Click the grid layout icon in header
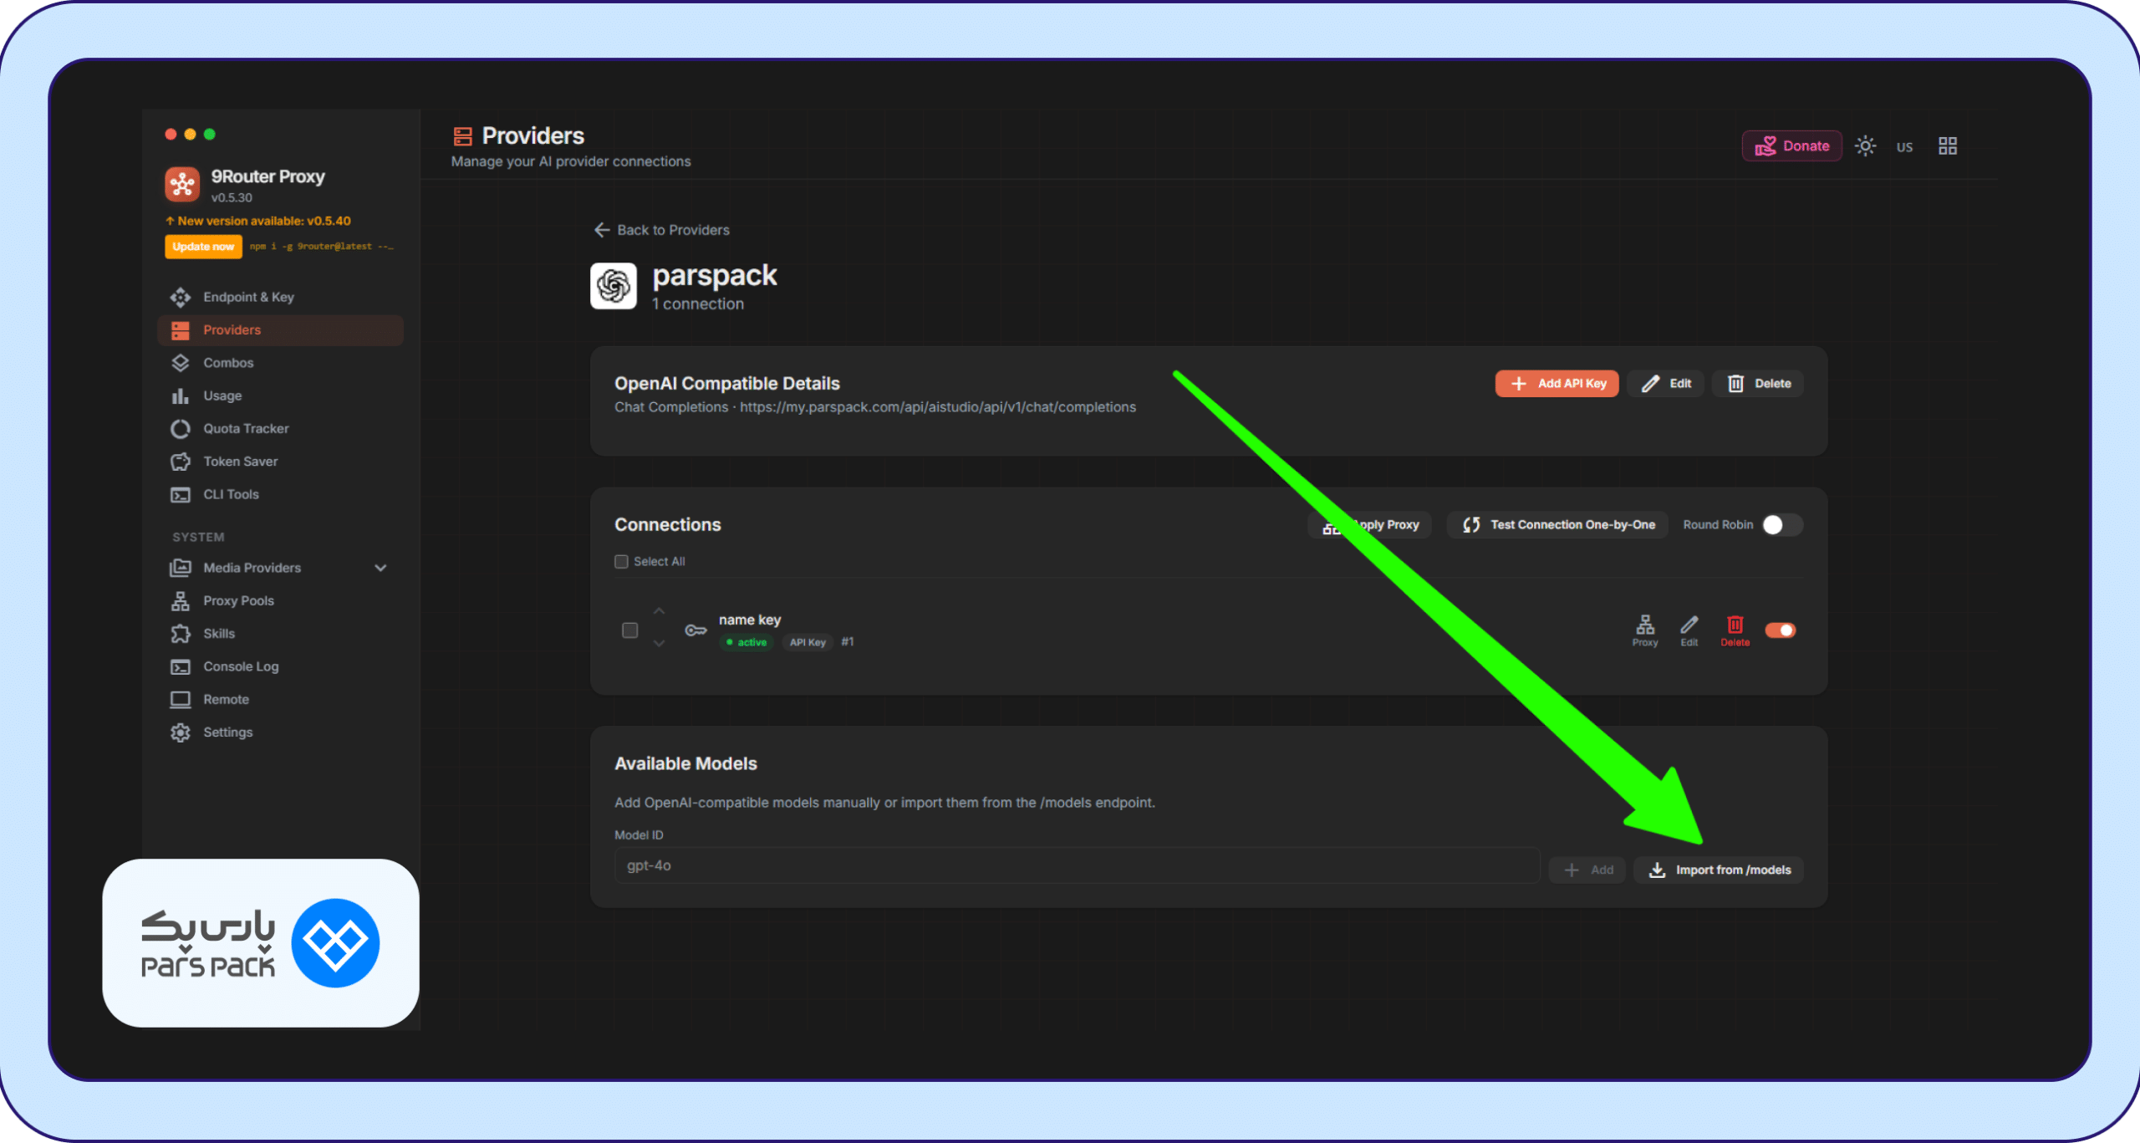The image size is (2140, 1143). pyautogui.click(x=1948, y=146)
